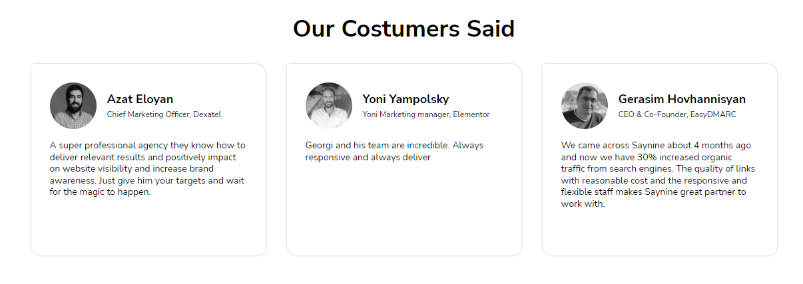Click the final "work with." line
The width and height of the screenshot is (803, 284).
(x=583, y=204)
